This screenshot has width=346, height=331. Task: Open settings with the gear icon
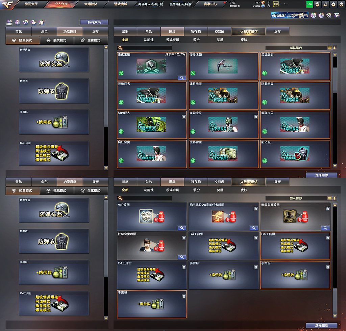coord(333,4)
